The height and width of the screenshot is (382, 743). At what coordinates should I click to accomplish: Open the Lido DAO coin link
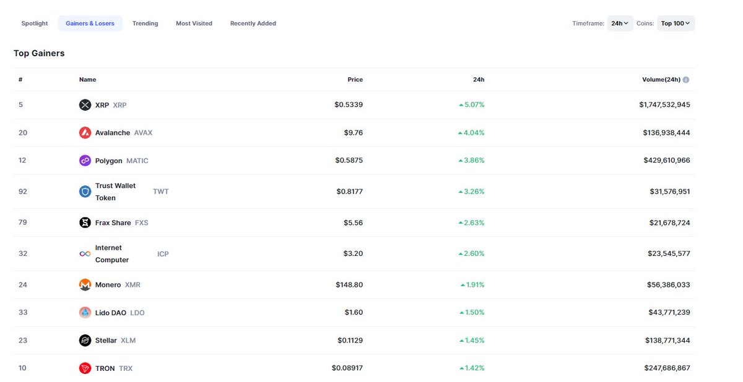coord(111,313)
